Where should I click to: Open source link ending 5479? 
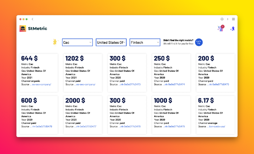(x=174, y=126)
